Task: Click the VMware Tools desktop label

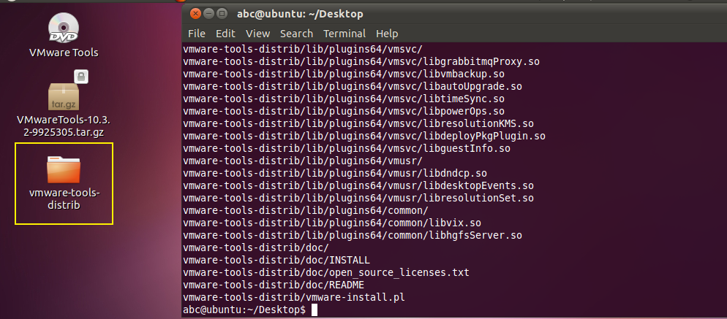Action: 64,53
